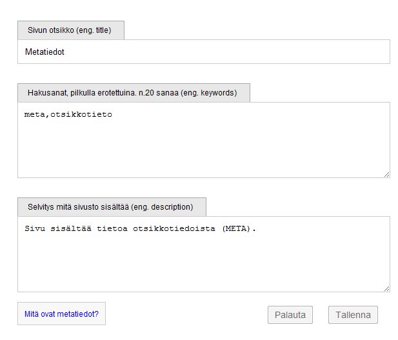Open the 'Mitä ovat metatiedot?' link

pos(61,314)
